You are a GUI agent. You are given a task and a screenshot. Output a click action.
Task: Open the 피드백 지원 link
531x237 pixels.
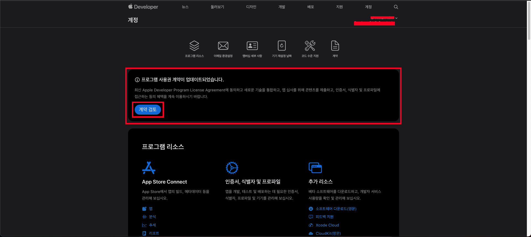point(325,217)
